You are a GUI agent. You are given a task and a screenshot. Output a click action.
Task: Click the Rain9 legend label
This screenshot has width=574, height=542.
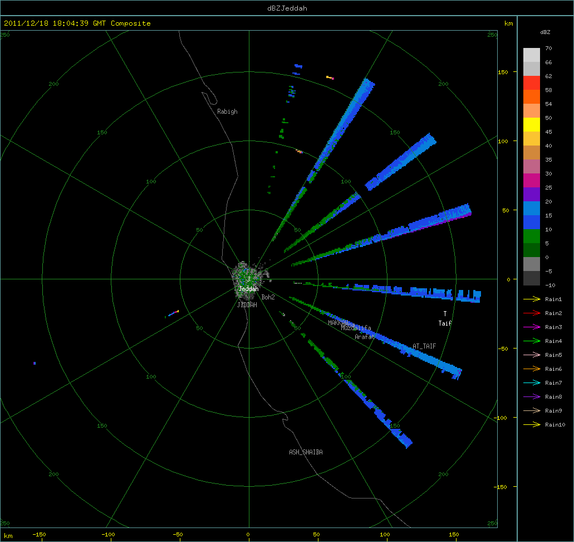click(553, 411)
